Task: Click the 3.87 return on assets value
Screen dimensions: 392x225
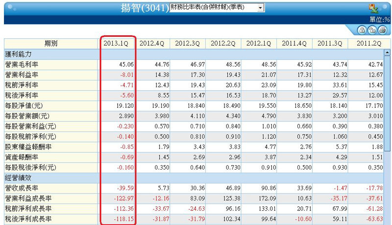Action: [x=270, y=157]
